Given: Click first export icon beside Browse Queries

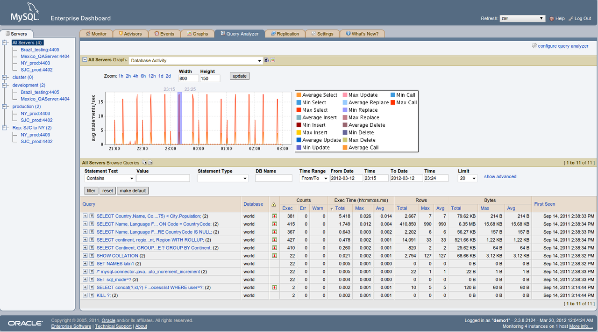Looking at the screenshot, I should pyautogui.click(x=144, y=163).
